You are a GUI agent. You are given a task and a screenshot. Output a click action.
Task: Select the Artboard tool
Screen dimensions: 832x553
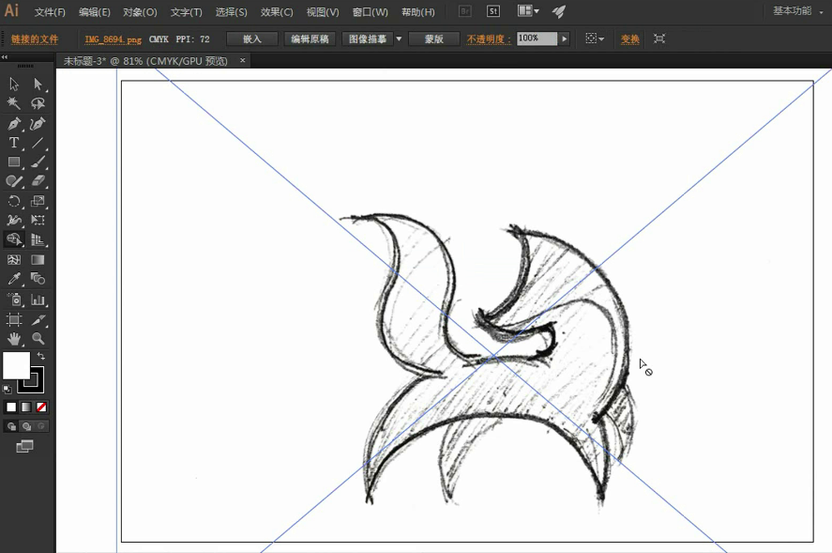(14, 319)
